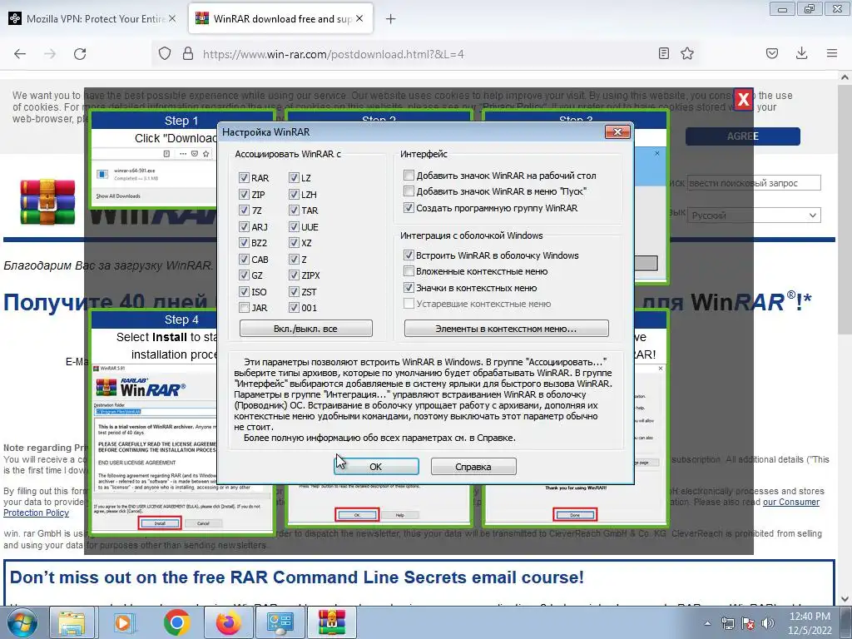Click the Firefox back arrow

point(20,54)
